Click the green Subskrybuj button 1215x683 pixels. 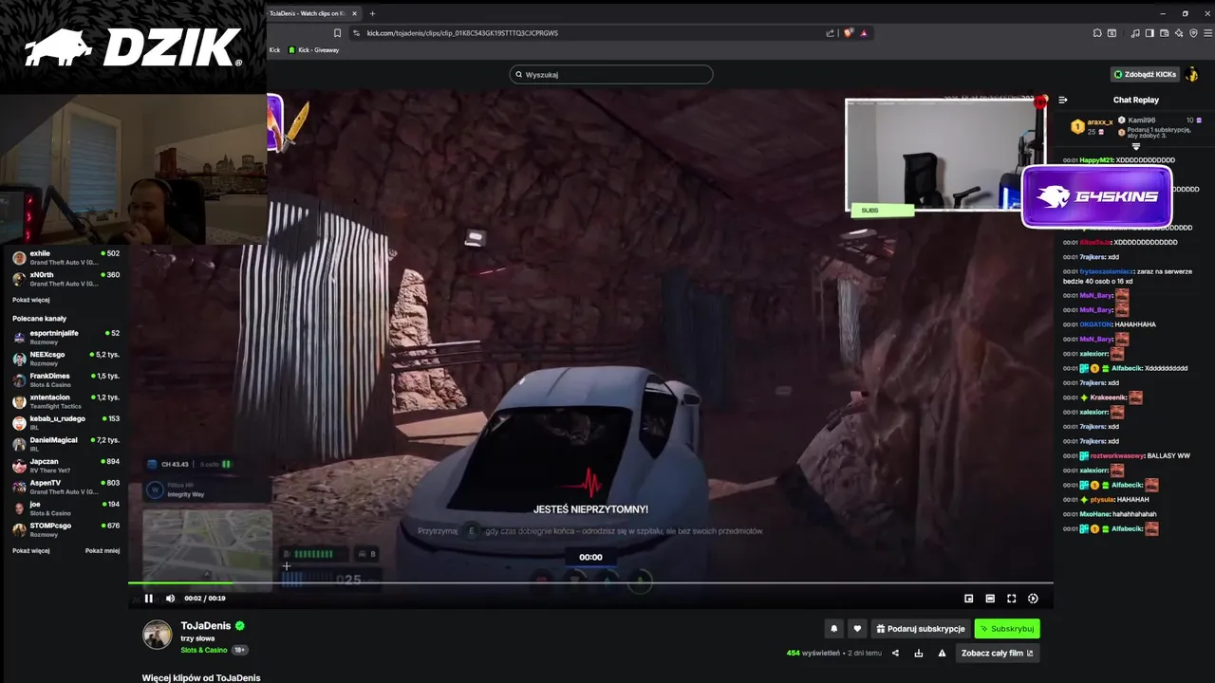[x=1007, y=628]
